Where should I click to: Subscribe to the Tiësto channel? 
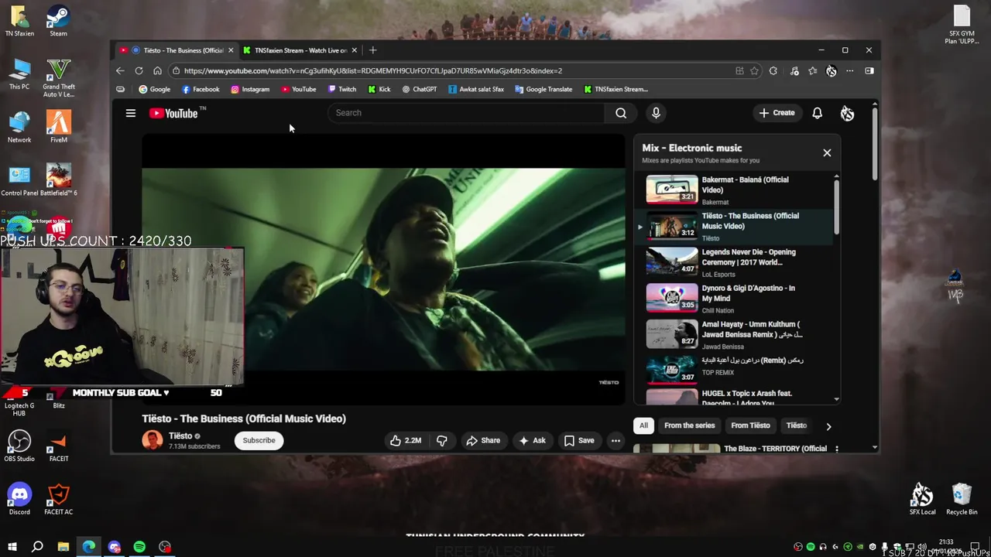pyautogui.click(x=259, y=440)
